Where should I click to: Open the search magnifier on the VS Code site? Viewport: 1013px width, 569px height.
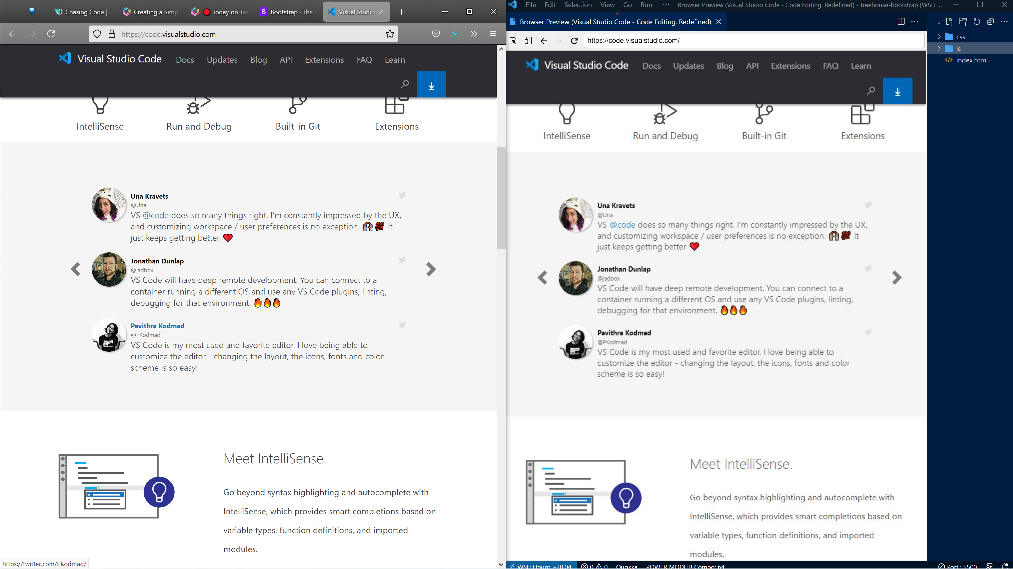pos(405,84)
